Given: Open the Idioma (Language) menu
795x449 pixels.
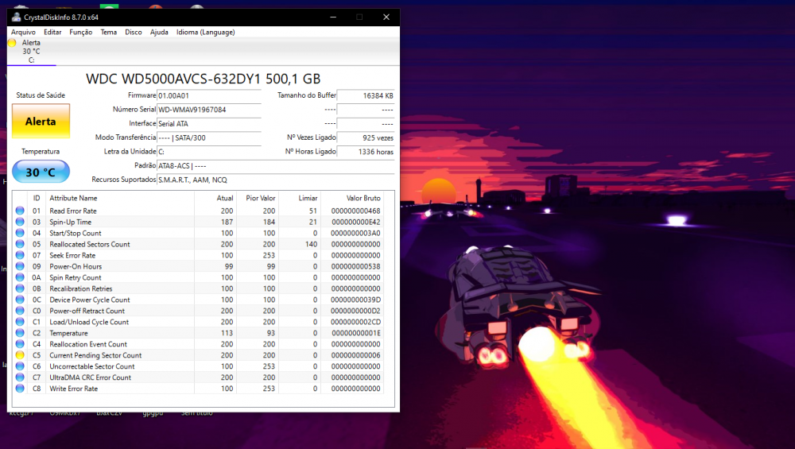Looking at the screenshot, I should pos(205,33).
